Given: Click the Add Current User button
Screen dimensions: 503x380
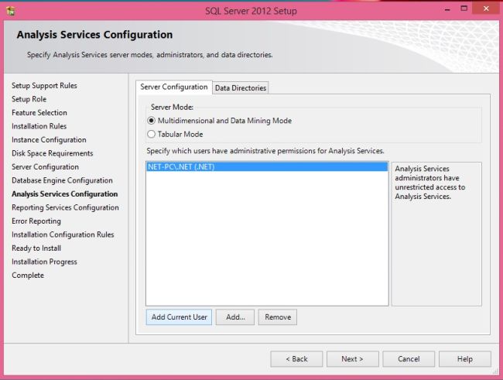Looking at the screenshot, I should point(179,317).
